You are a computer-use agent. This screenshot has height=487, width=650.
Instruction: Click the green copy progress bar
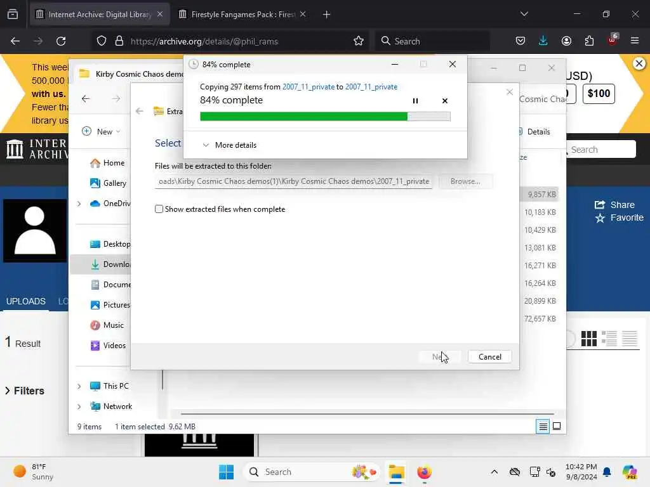click(325, 117)
